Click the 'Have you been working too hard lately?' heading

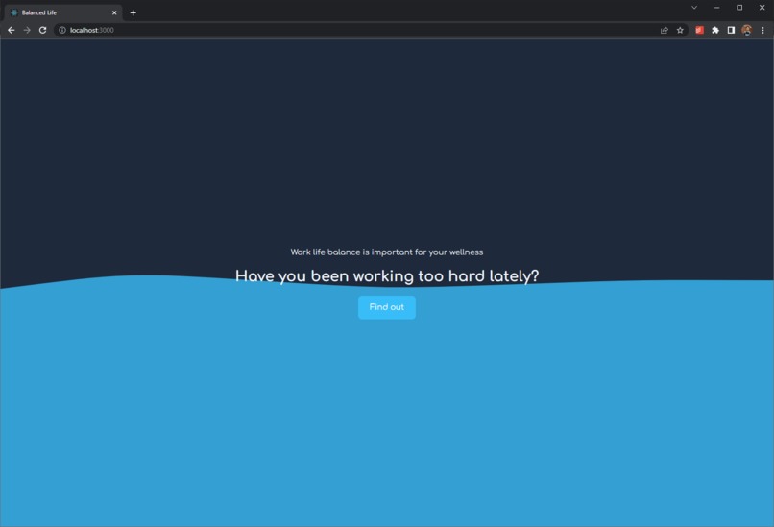[x=387, y=276]
